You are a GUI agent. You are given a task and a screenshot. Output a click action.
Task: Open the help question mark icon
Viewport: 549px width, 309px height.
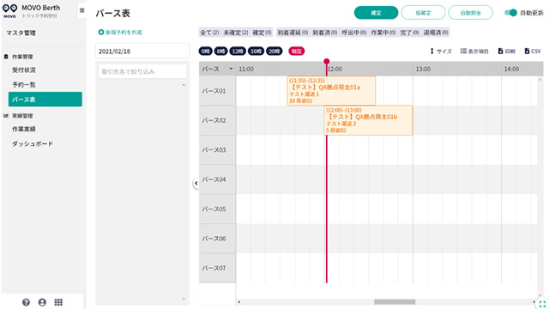click(x=26, y=302)
